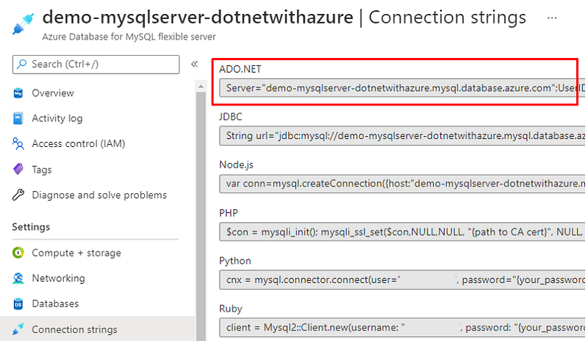This screenshot has height=341, width=588.
Task: Click the demo-mysqlserver-dotnetwithazure title
Action: coord(198,17)
